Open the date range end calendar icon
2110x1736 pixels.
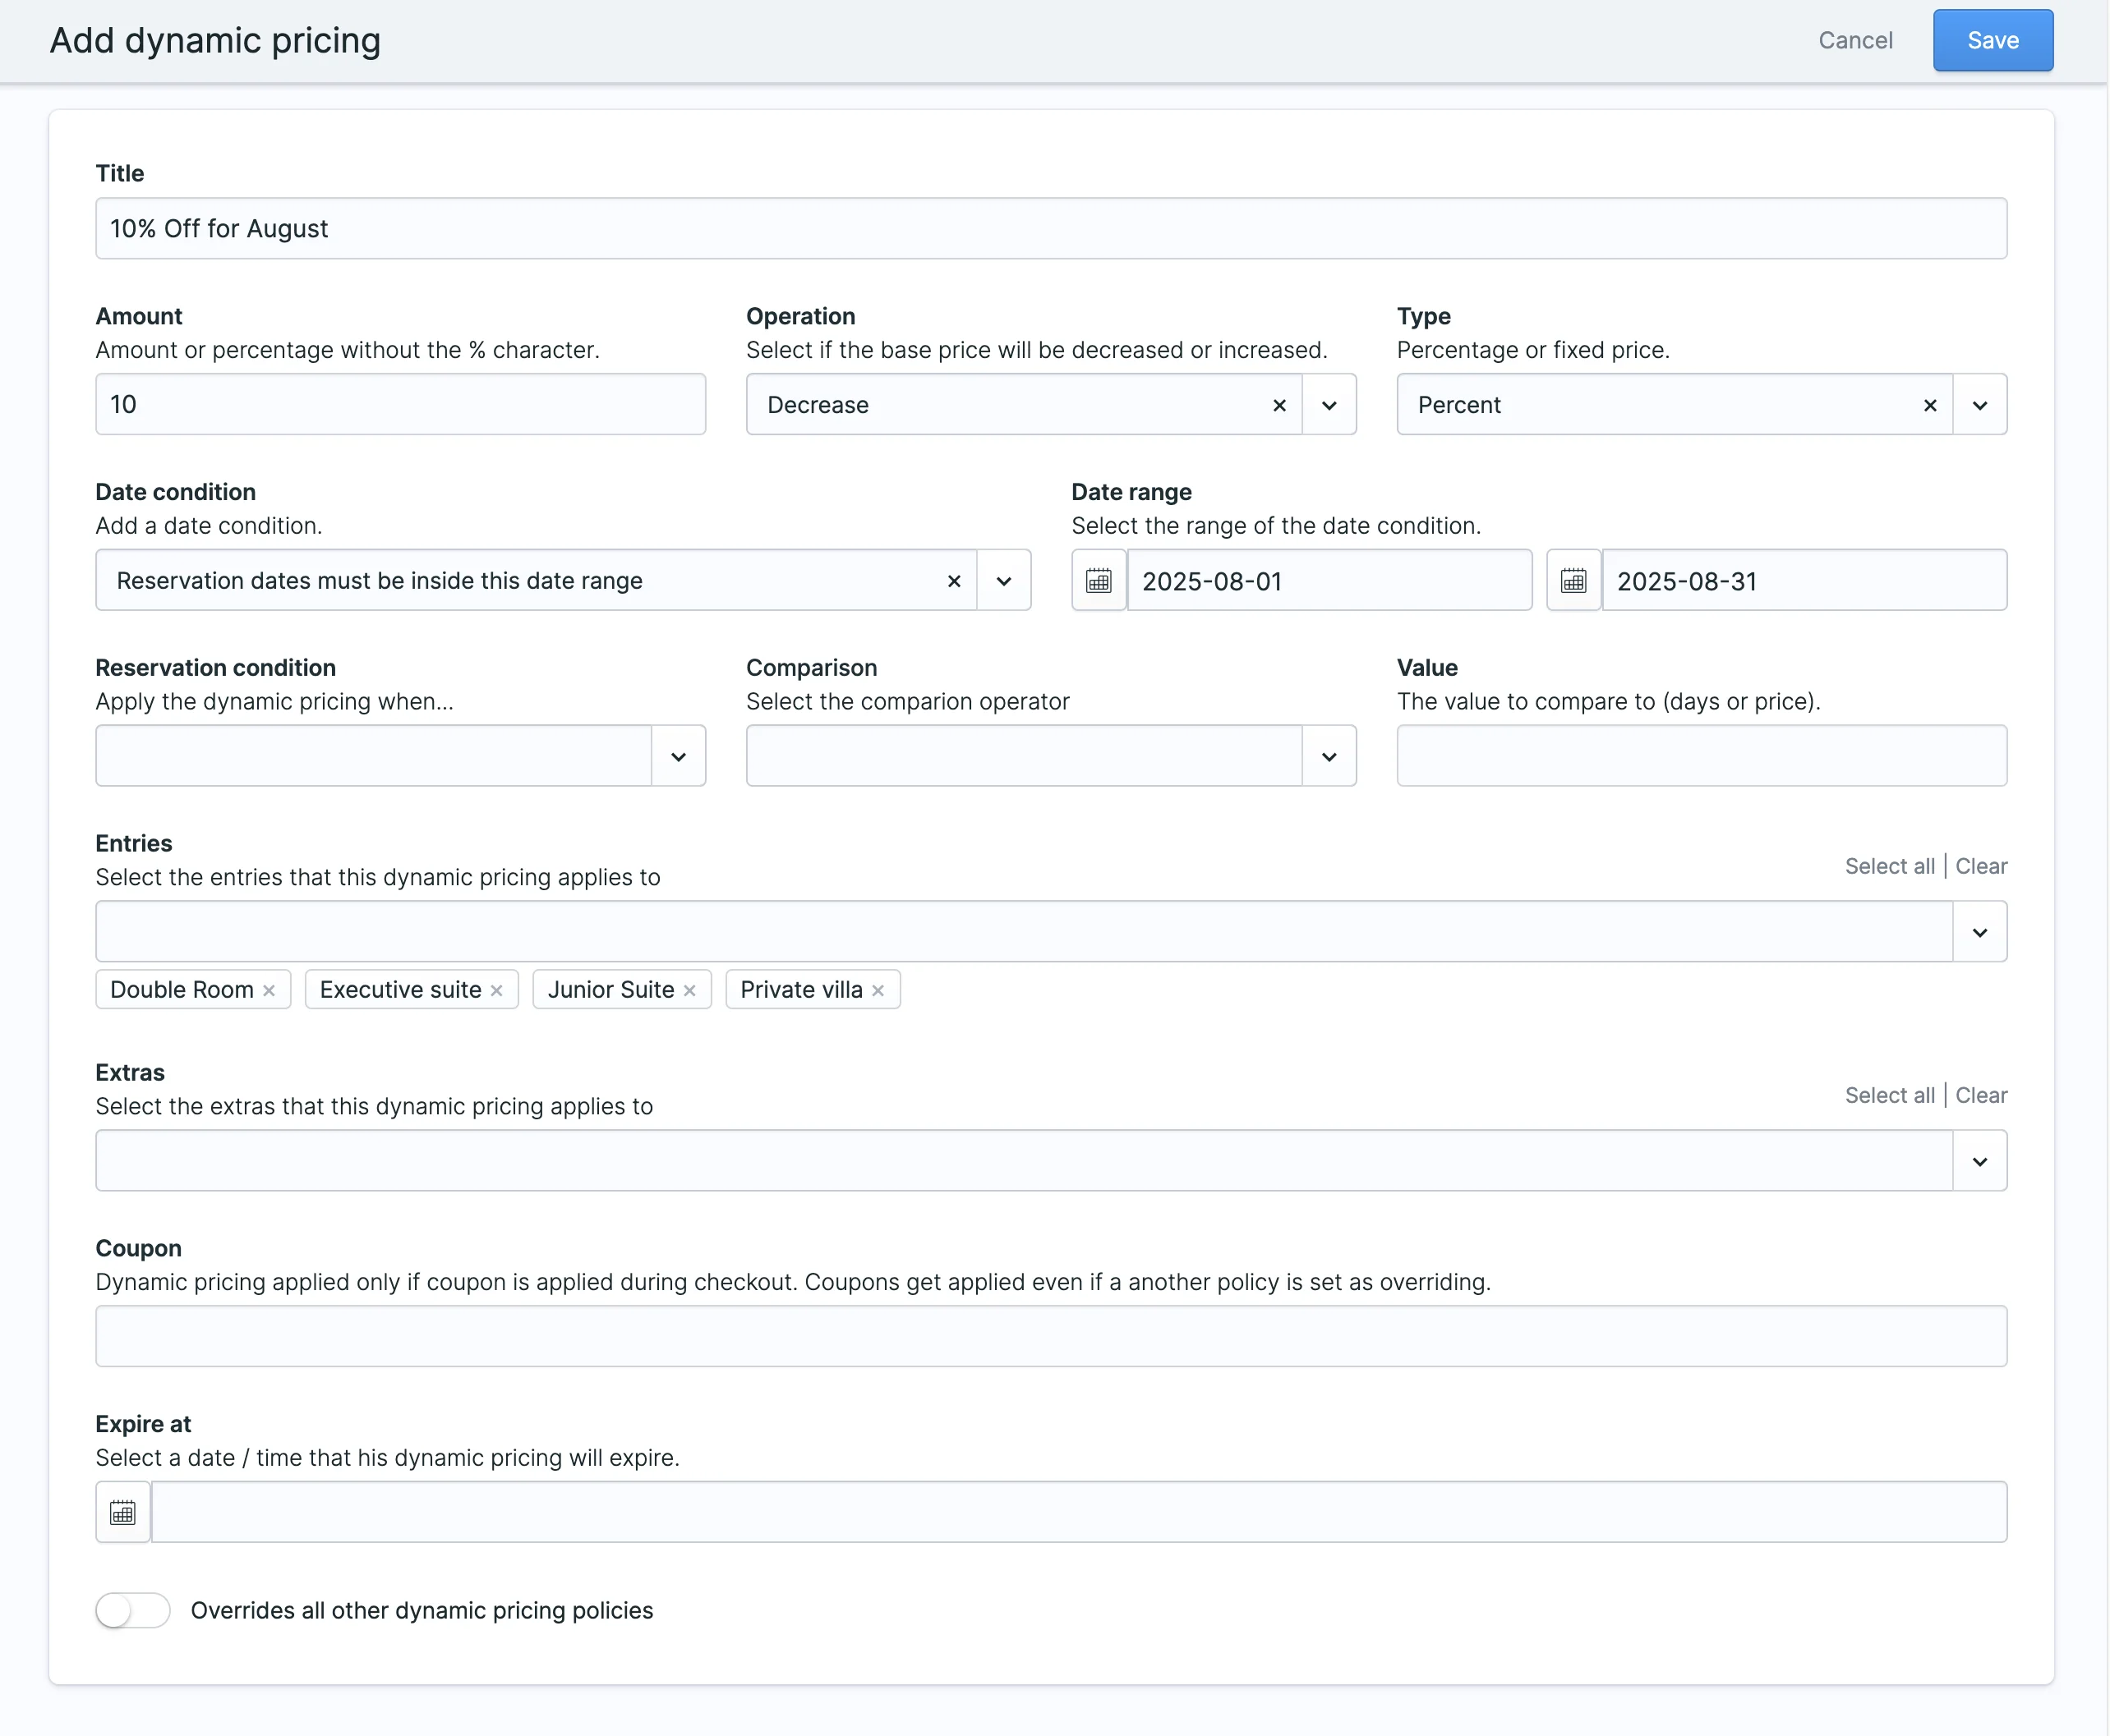click(1573, 581)
